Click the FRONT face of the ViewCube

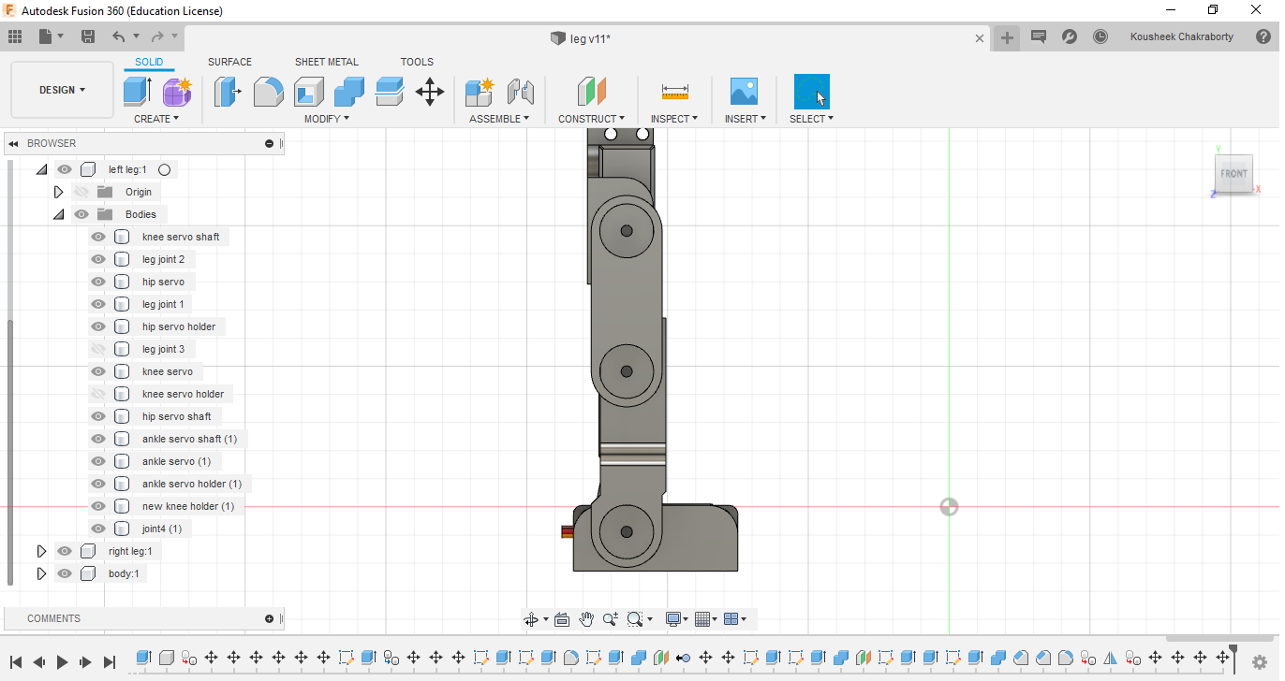(x=1233, y=174)
